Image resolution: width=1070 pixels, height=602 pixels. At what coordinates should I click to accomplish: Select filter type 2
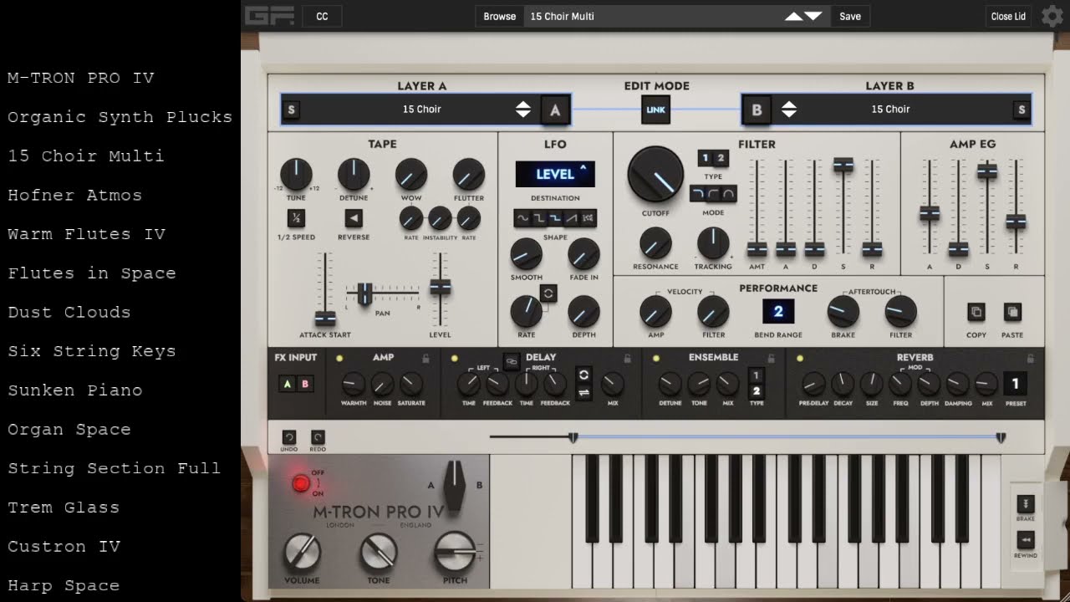[x=721, y=158]
